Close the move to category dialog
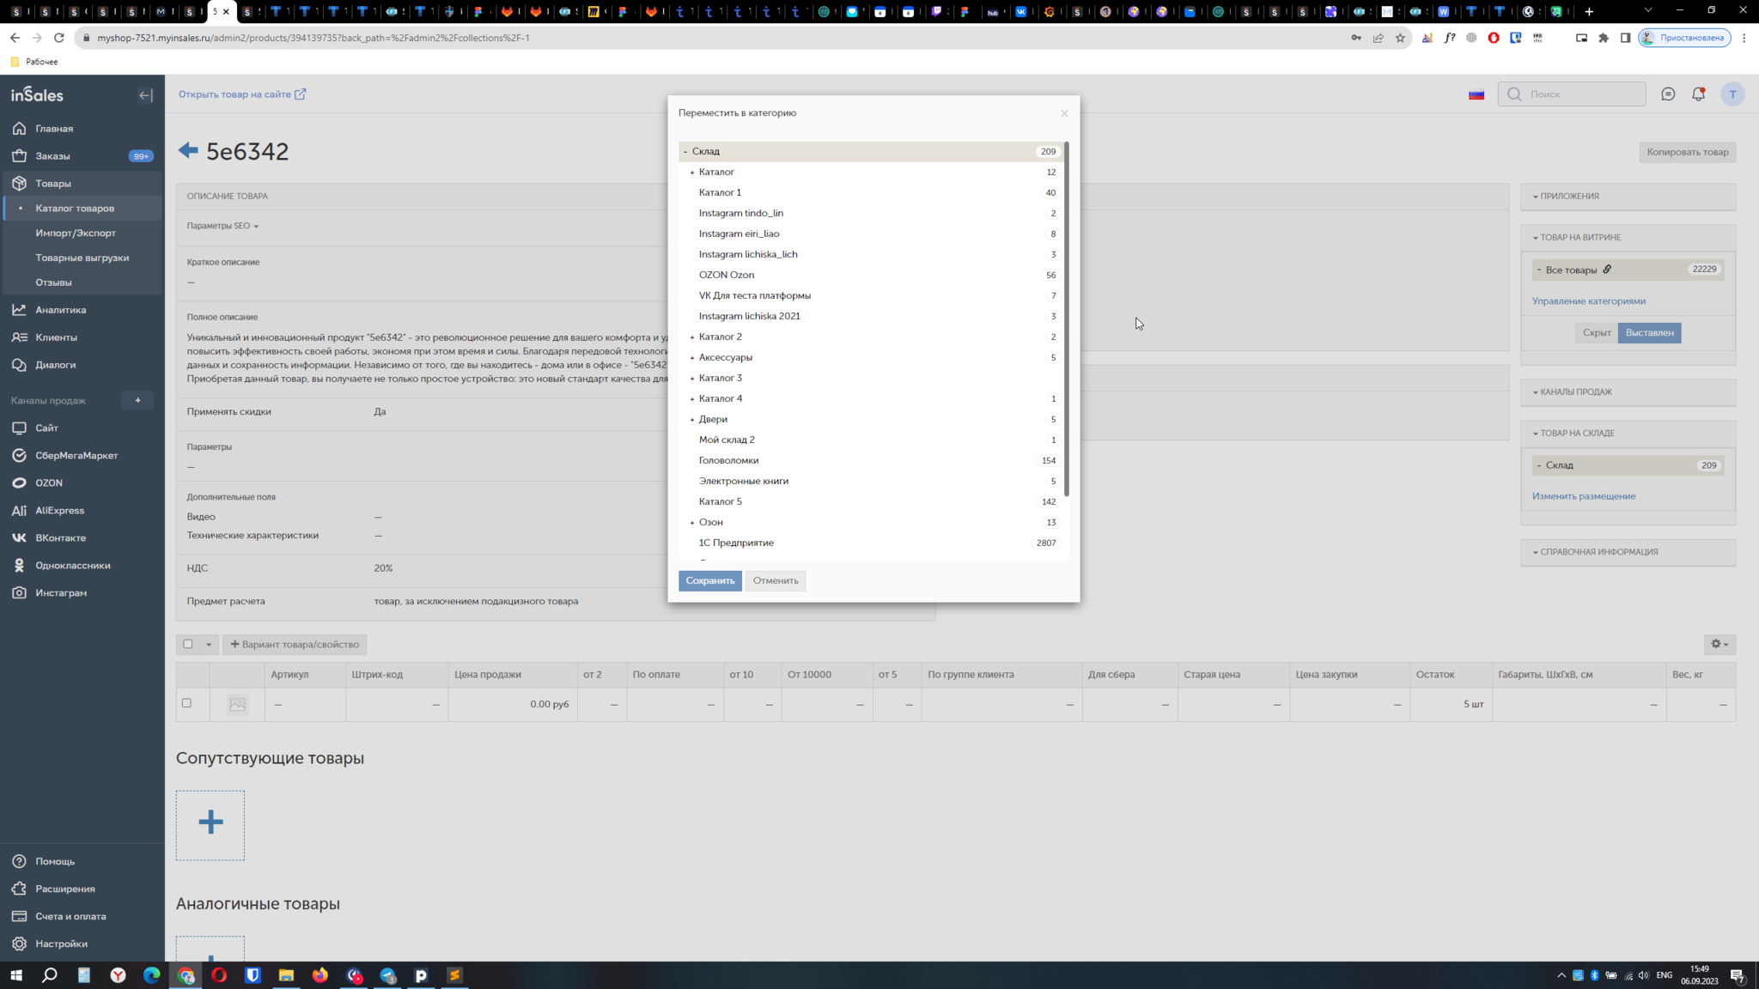 (1064, 113)
